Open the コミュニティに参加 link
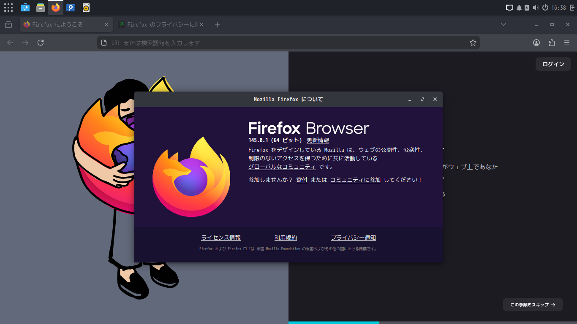The height and width of the screenshot is (324, 577). [355, 180]
